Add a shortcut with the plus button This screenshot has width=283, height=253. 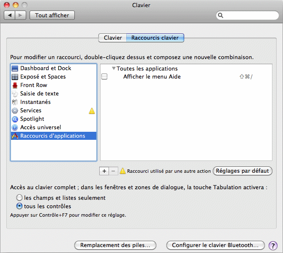click(104, 171)
